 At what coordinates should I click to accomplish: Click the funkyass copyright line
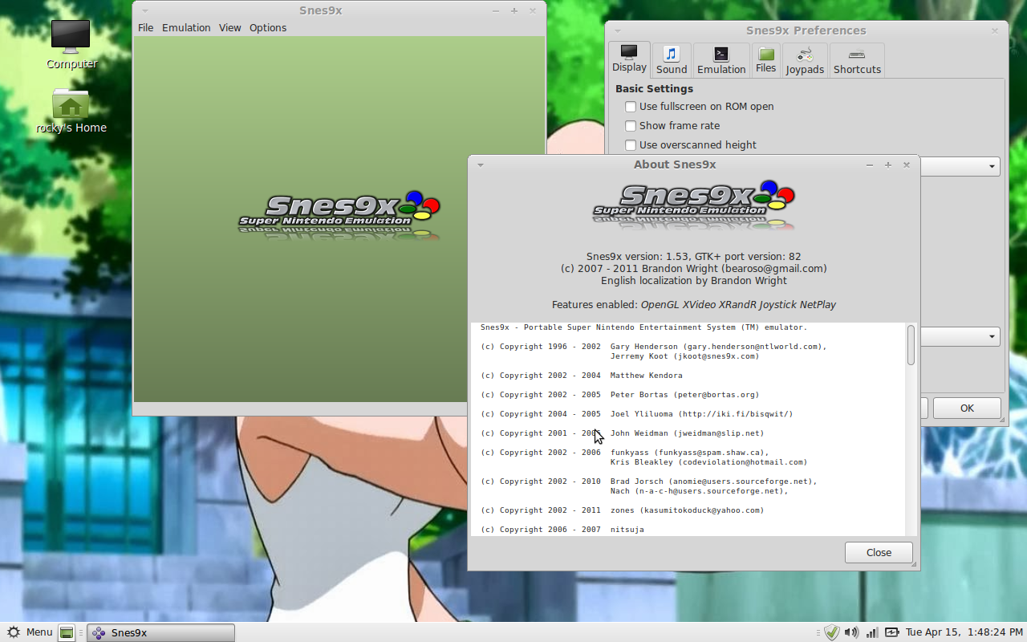click(625, 453)
